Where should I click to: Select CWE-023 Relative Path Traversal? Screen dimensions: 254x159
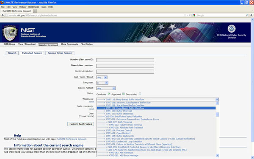pos(156,125)
